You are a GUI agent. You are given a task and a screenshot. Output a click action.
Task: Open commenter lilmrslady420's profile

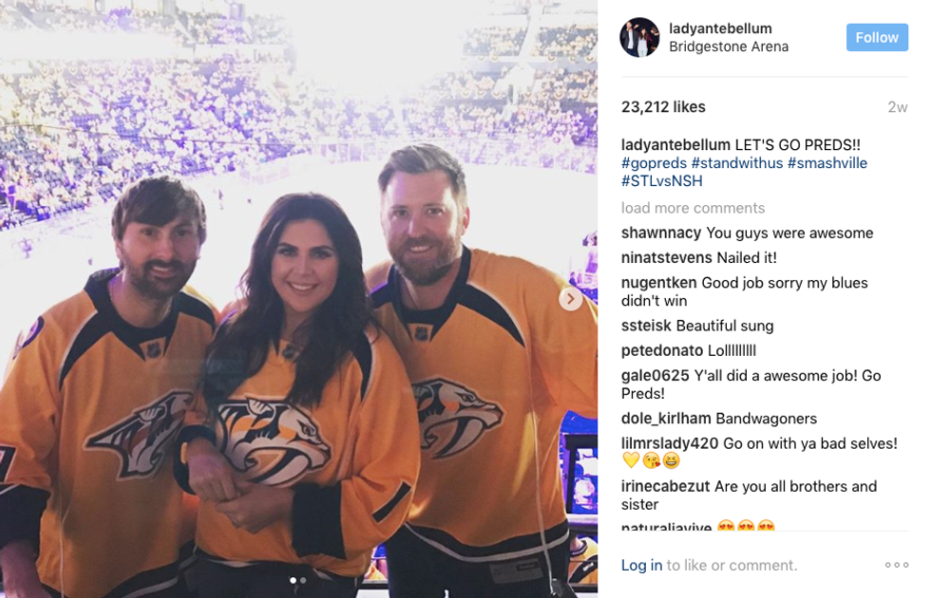(x=670, y=443)
